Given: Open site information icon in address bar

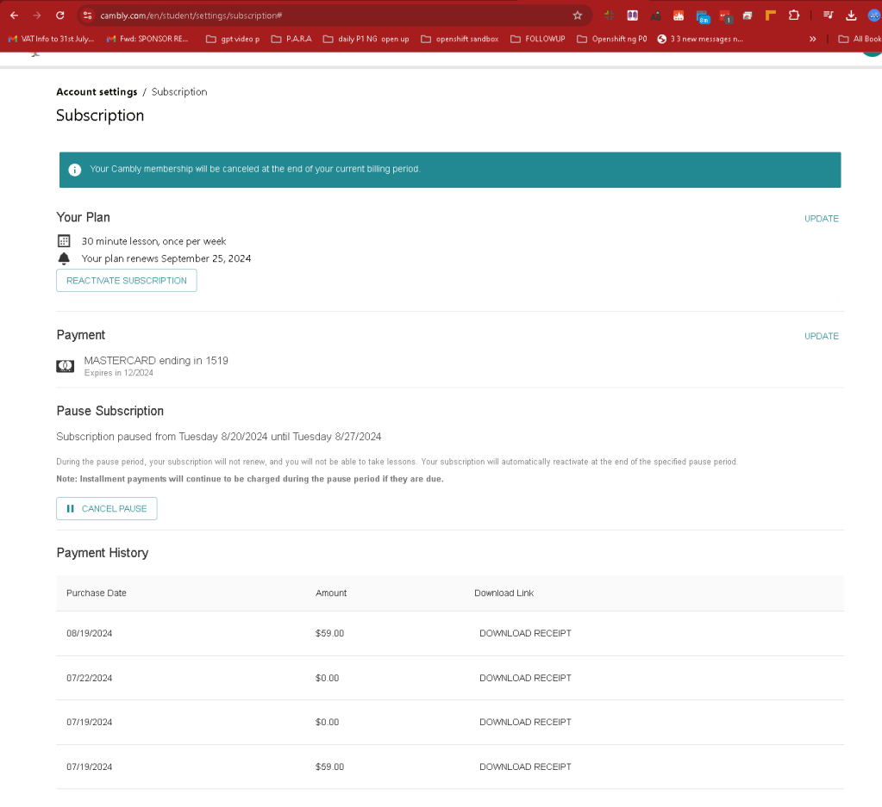Looking at the screenshot, I should [x=87, y=16].
